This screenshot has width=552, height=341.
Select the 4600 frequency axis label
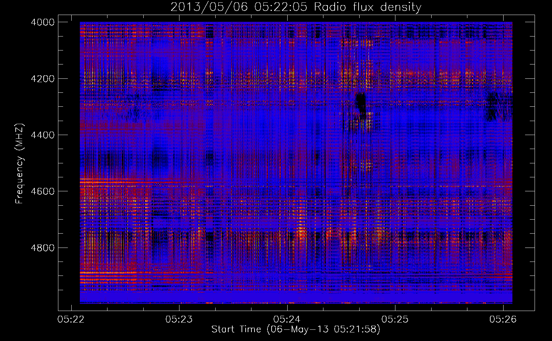[43, 191]
